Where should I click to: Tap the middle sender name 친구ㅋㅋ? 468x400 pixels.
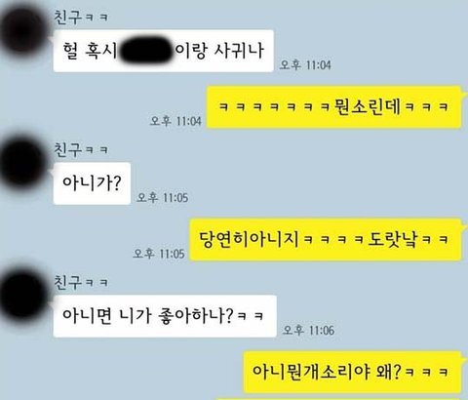point(81,149)
